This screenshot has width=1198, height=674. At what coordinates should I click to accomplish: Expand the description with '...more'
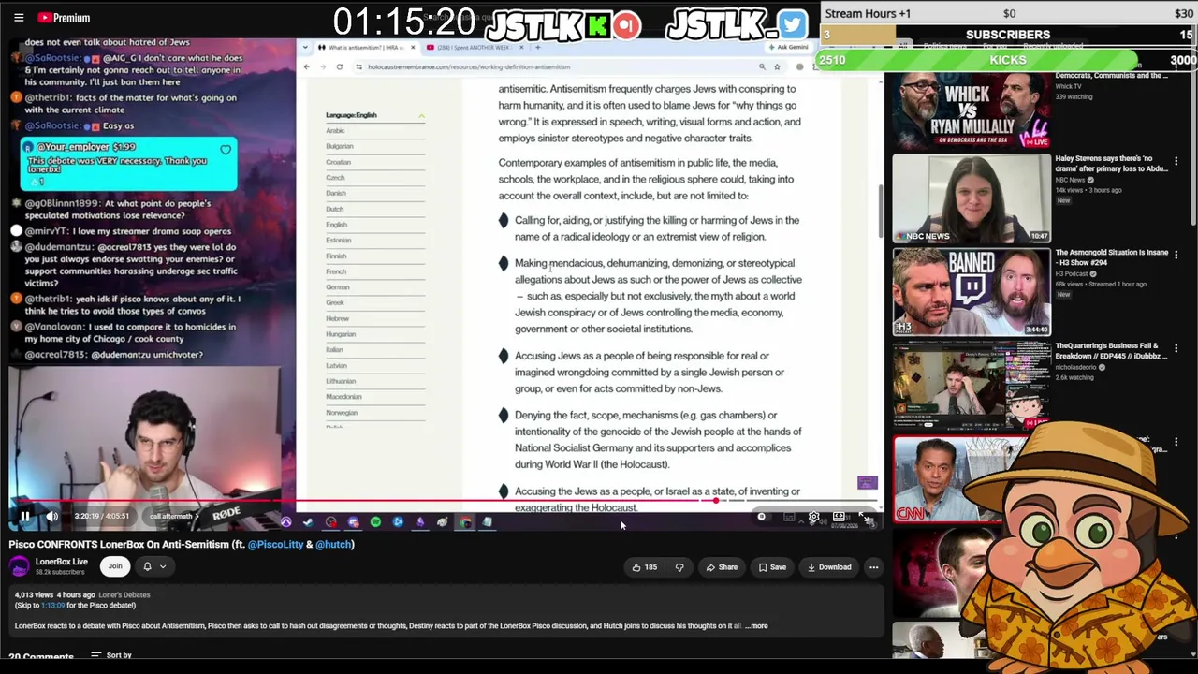click(756, 625)
